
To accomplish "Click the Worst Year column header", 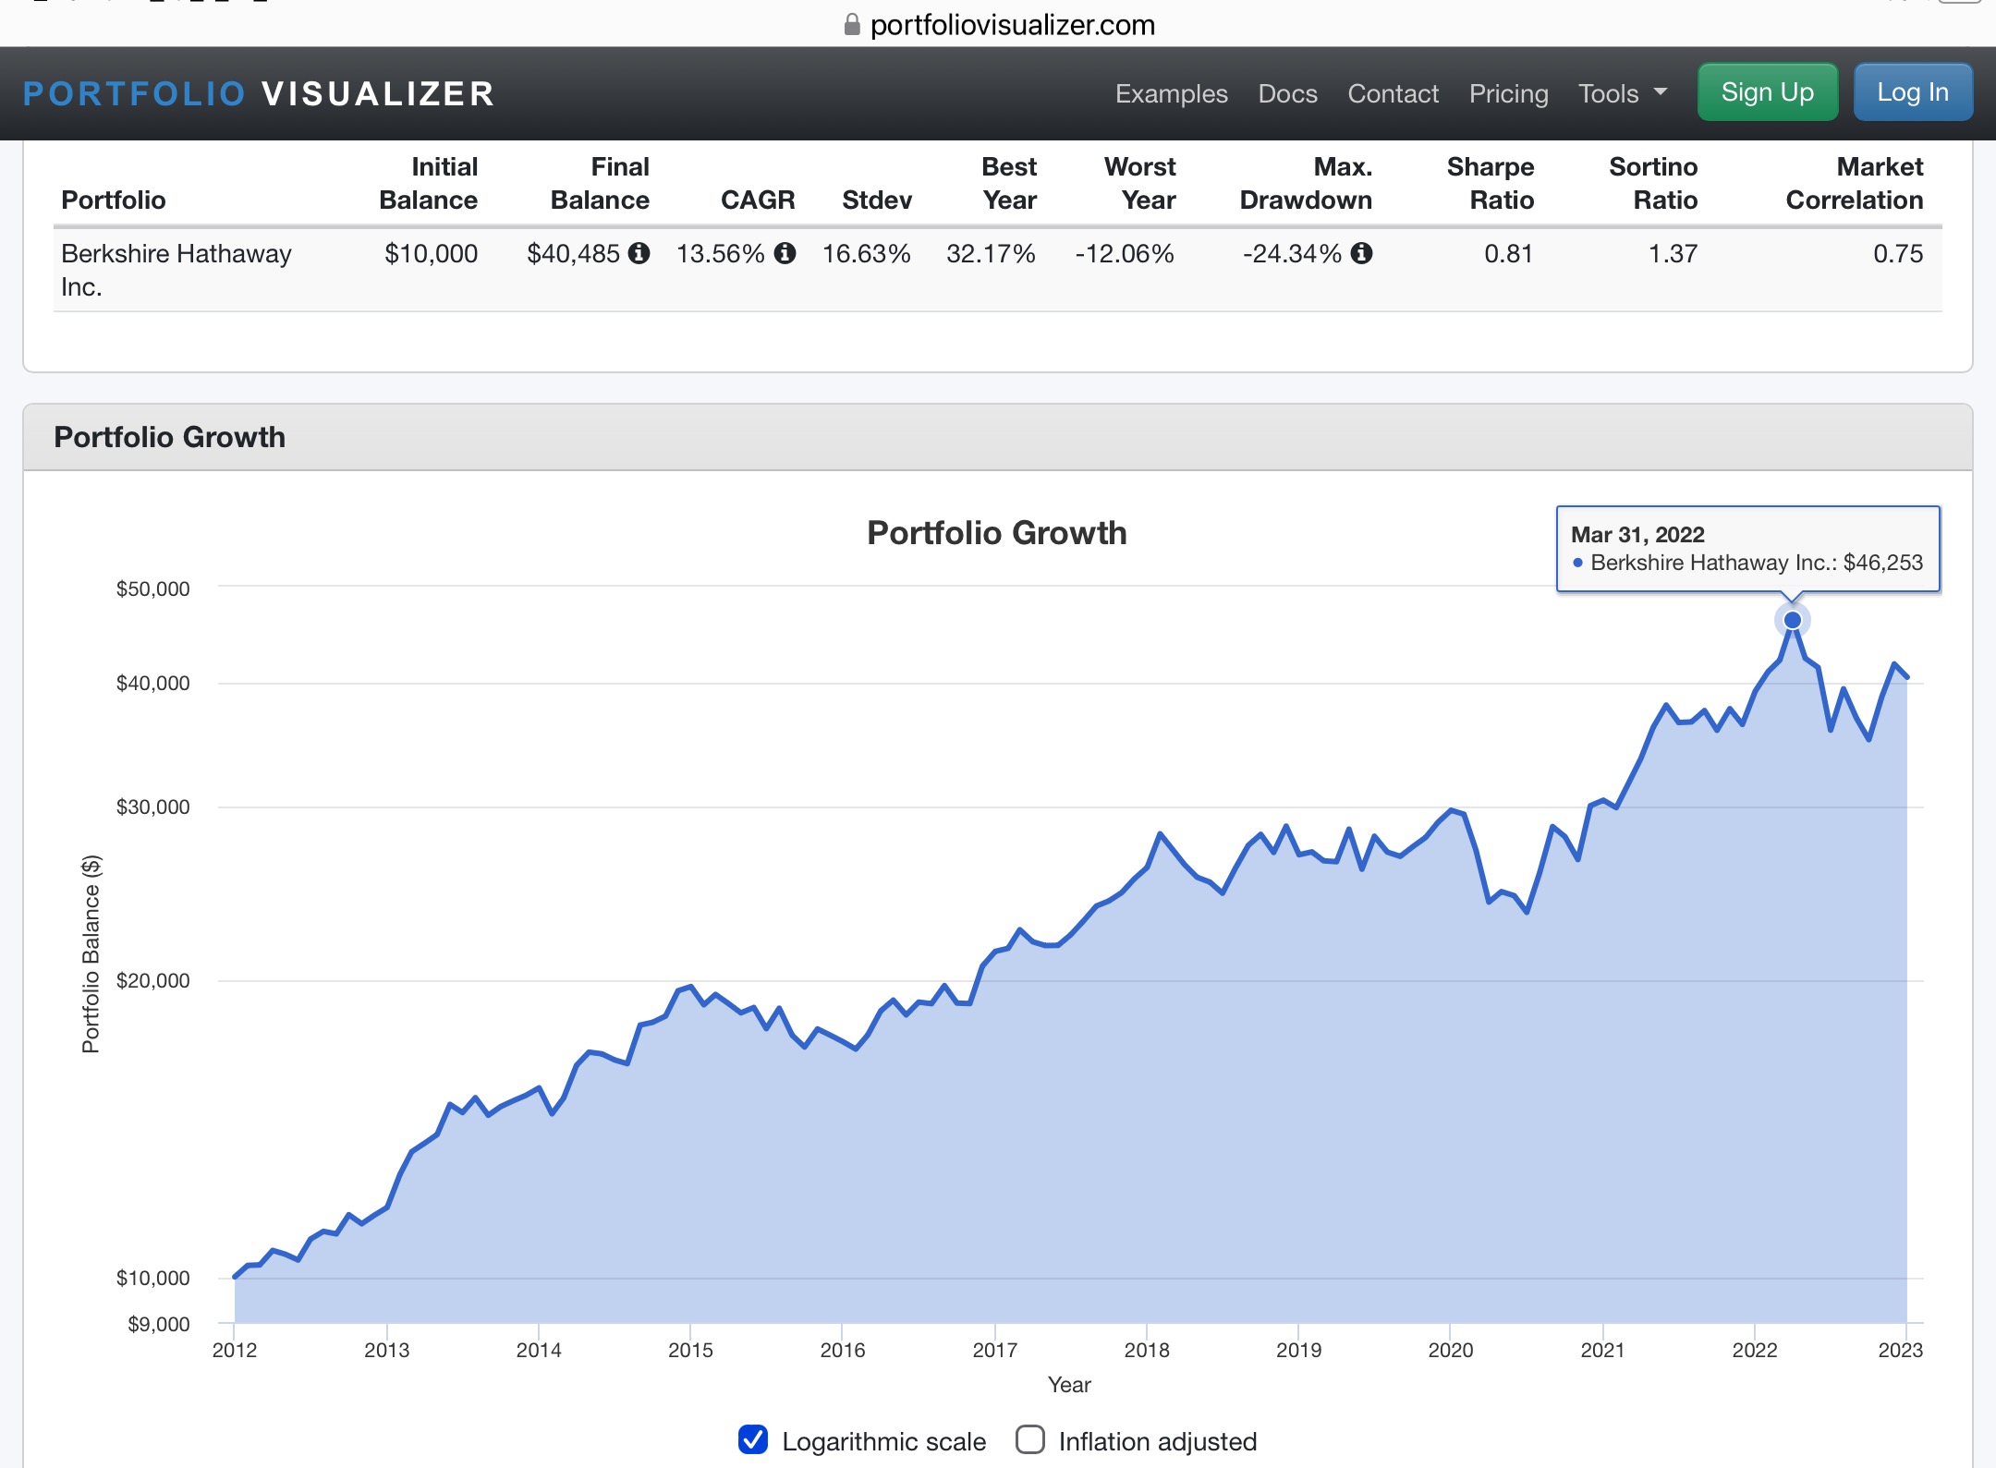I will click(1139, 183).
